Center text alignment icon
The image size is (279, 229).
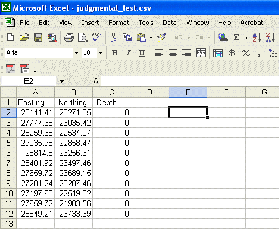[x=173, y=53]
